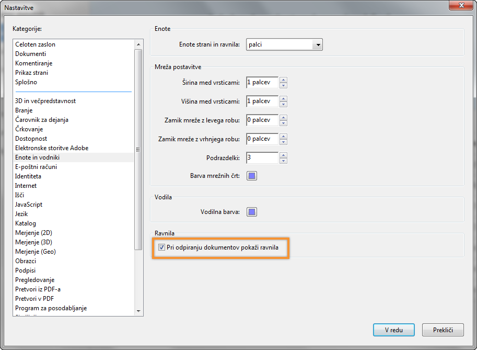This screenshot has height=350, width=477.
Task: Increase 'Širina med vrsticami' with up arrow
Action: [283, 80]
